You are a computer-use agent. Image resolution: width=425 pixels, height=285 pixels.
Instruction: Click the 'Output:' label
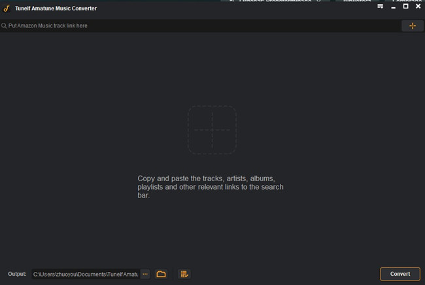tap(17, 274)
